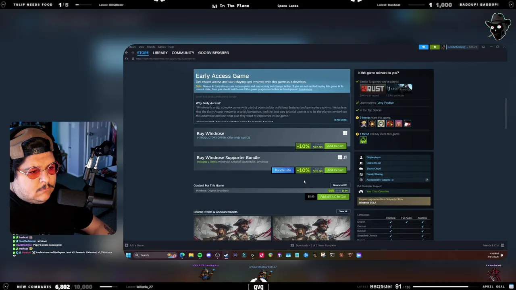The height and width of the screenshot is (290, 516).
Task: Switch to the COMMUNITY tab
Action: coord(183,53)
